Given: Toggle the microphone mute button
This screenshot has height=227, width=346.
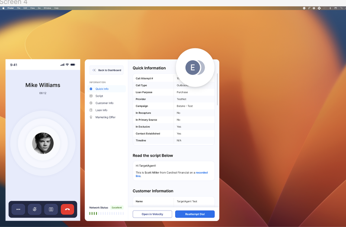Looking at the screenshot, I should click(35, 209).
